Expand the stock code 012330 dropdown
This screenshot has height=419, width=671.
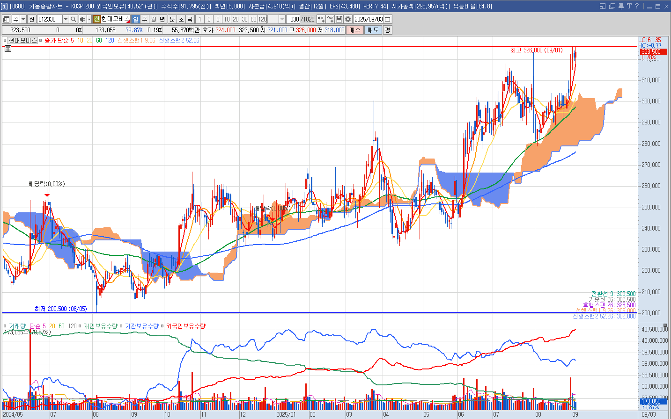pos(66,19)
